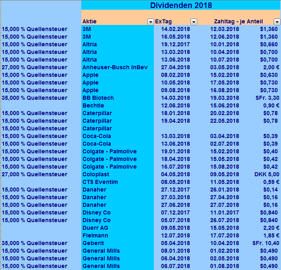
Task: Click the 1,85 € Fielmann dividend
Action: tap(271, 235)
